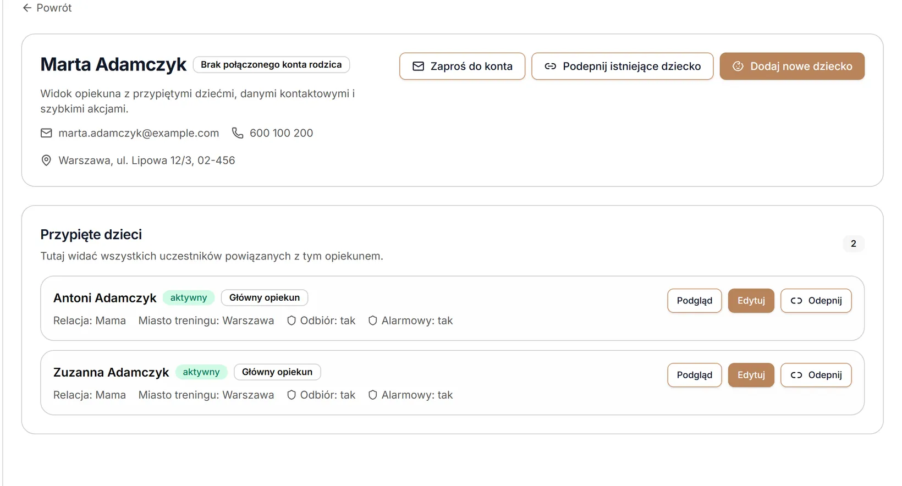Click the phone number 600 100 200
This screenshot has width=902, height=486.
pyautogui.click(x=281, y=133)
